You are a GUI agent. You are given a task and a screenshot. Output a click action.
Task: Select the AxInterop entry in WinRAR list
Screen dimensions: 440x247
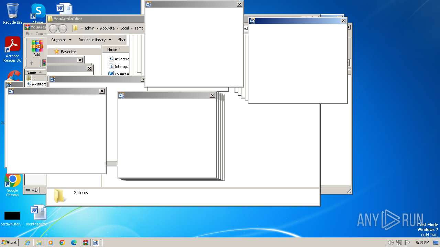tap(36, 84)
